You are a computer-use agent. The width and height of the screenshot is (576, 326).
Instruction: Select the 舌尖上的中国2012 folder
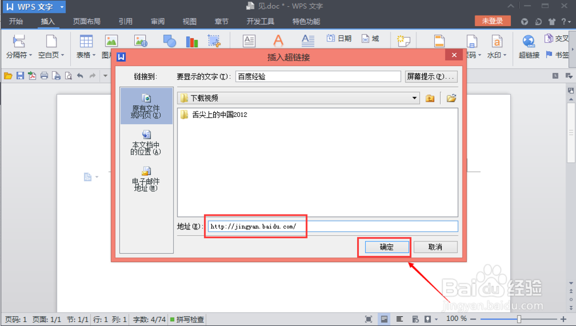click(214, 115)
